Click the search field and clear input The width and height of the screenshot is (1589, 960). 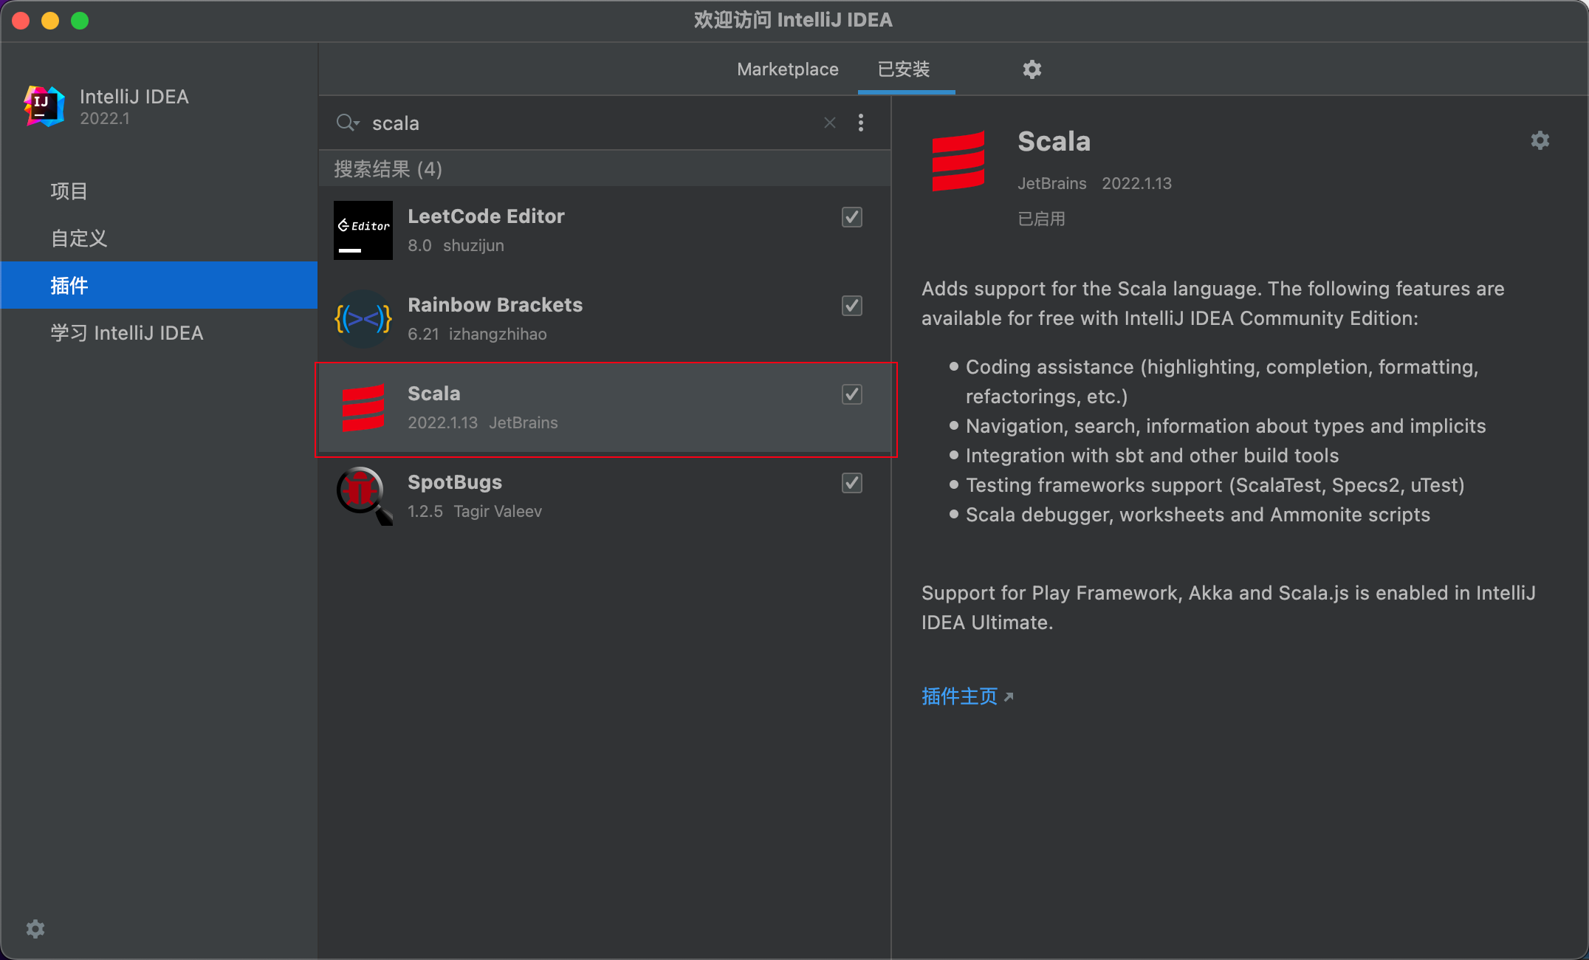tap(830, 121)
